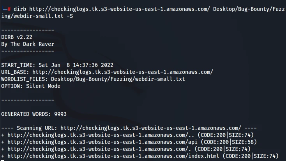The image size is (286, 161).
Task: Click the "By The Dark Raver" line
Action: pos(28,44)
